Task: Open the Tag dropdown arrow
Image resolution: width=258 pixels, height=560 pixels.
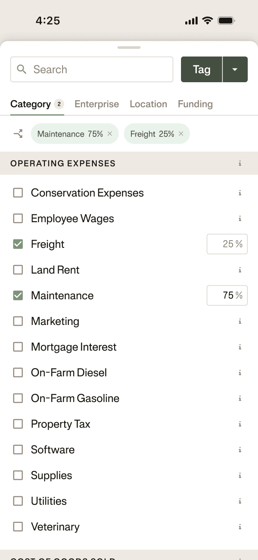Action: (x=235, y=69)
